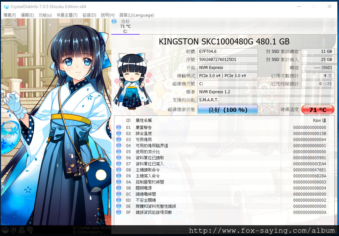
Task: Click the status orb for attribute 0F 錯誤資訊記錄項目數
Action: [x=119, y=212]
